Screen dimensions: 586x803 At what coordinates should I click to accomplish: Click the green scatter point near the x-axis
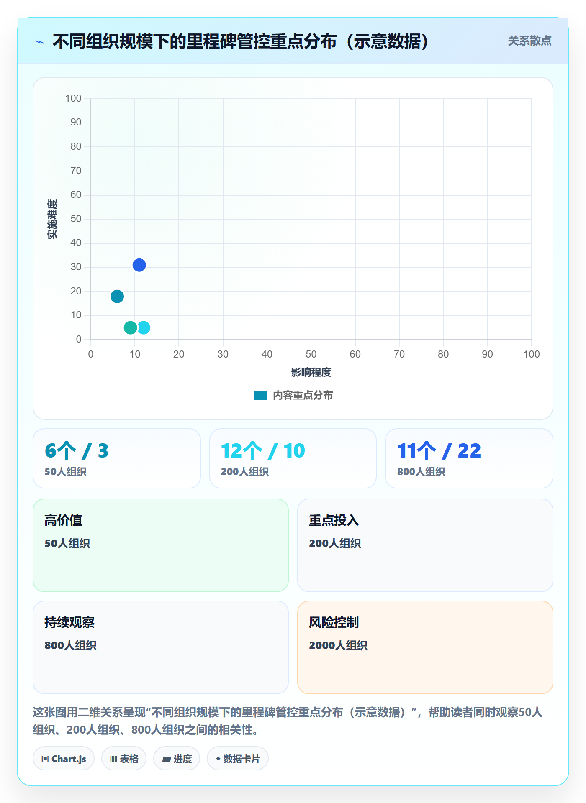[130, 327]
